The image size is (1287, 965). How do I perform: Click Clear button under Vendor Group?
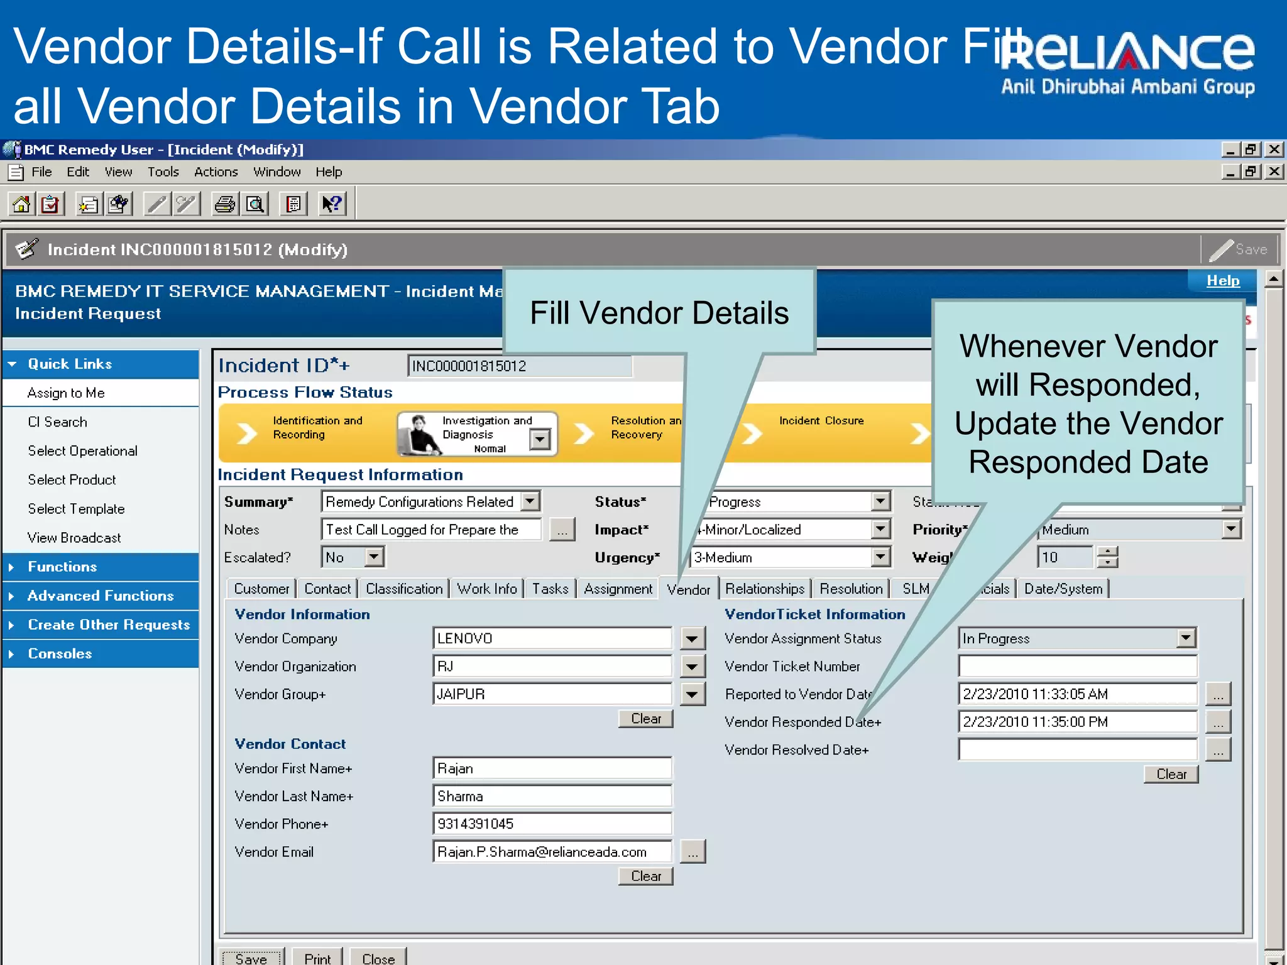(646, 719)
